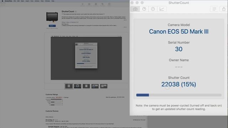Click the ShutterCount app icon in App Store
This screenshot has width=228, height=128.
[52, 17]
